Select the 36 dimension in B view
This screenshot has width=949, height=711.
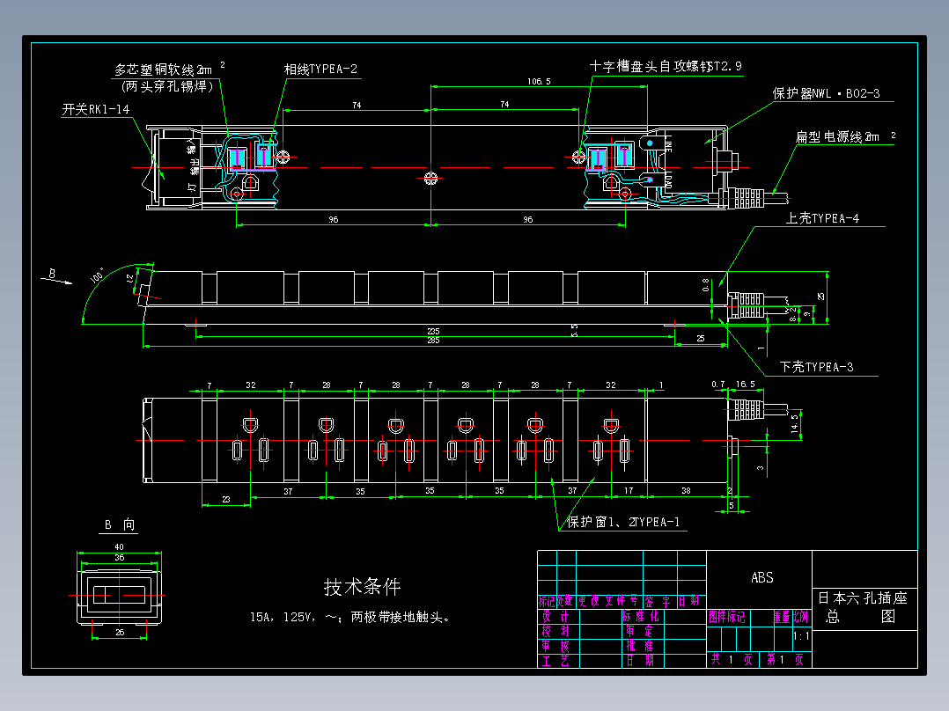tap(119, 557)
